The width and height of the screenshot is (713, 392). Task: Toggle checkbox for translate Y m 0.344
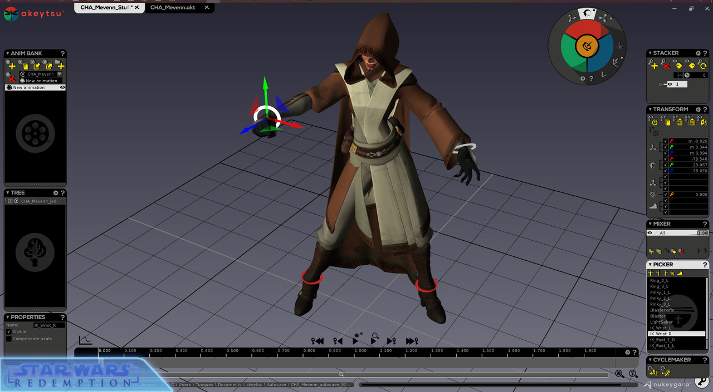click(x=665, y=147)
